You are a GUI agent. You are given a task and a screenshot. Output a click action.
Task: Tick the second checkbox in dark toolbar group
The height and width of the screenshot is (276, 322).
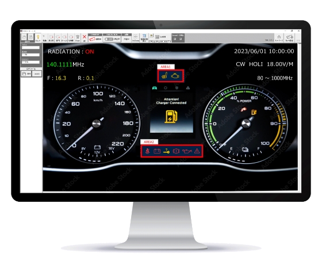pos(181,39)
